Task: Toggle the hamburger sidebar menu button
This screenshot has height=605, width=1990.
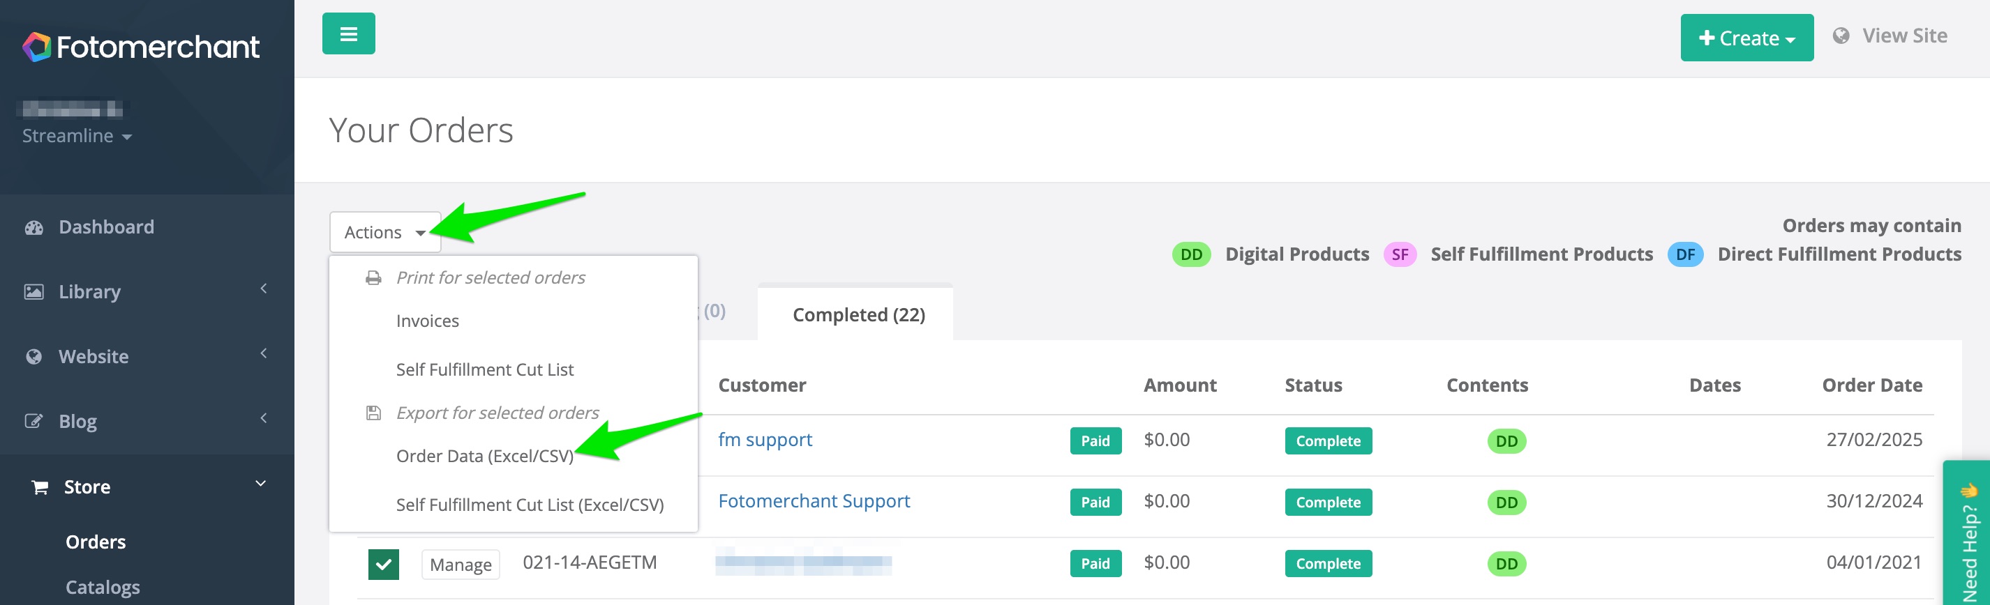Action: tap(348, 34)
